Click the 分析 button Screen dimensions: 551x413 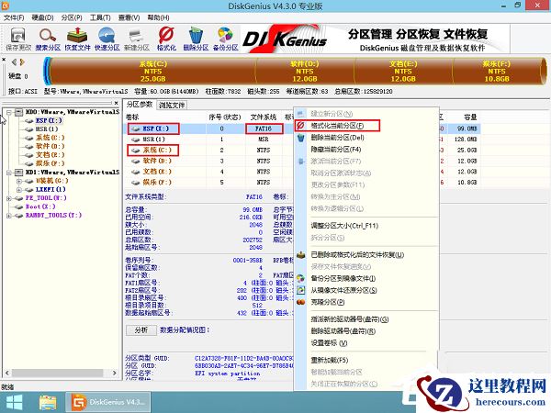[x=141, y=329]
